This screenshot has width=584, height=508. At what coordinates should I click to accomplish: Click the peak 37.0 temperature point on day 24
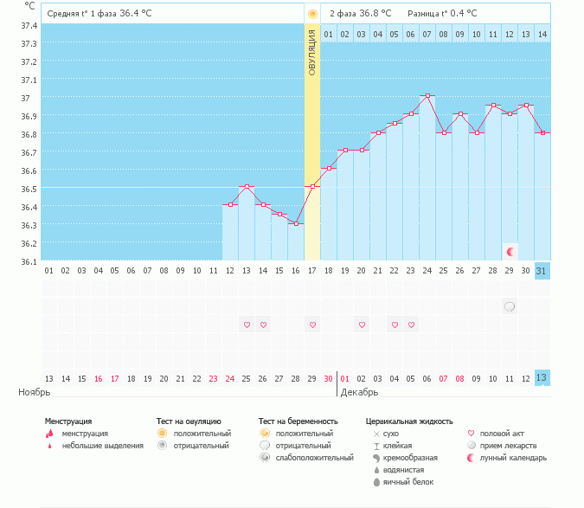pyautogui.click(x=427, y=95)
